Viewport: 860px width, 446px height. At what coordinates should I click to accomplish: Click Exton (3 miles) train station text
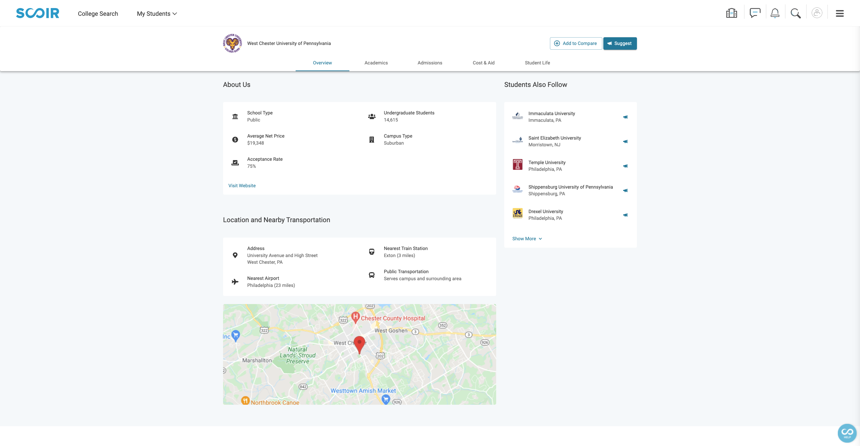point(399,255)
